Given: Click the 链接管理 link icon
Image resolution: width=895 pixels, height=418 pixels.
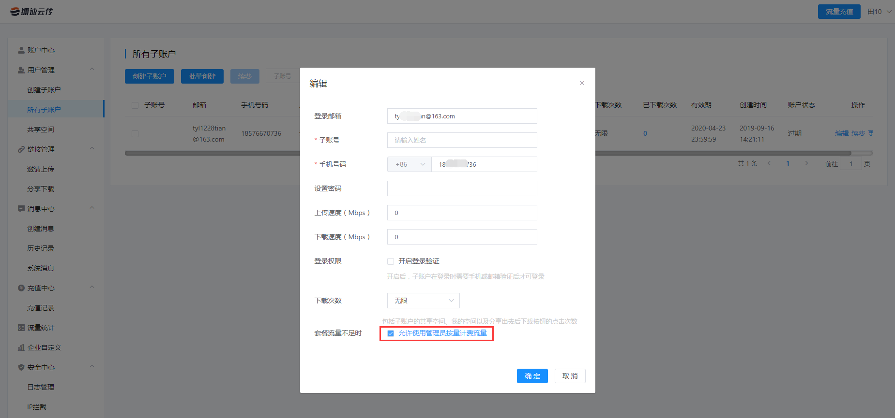Looking at the screenshot, I should click(21, 149).
